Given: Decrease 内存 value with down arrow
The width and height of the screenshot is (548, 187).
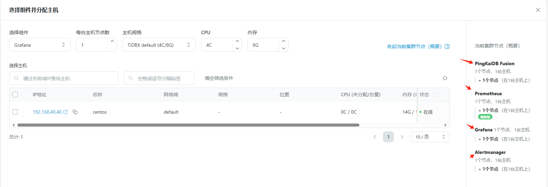Looking at the screenshot, I should pyautogui.click(x=284, y=48).
